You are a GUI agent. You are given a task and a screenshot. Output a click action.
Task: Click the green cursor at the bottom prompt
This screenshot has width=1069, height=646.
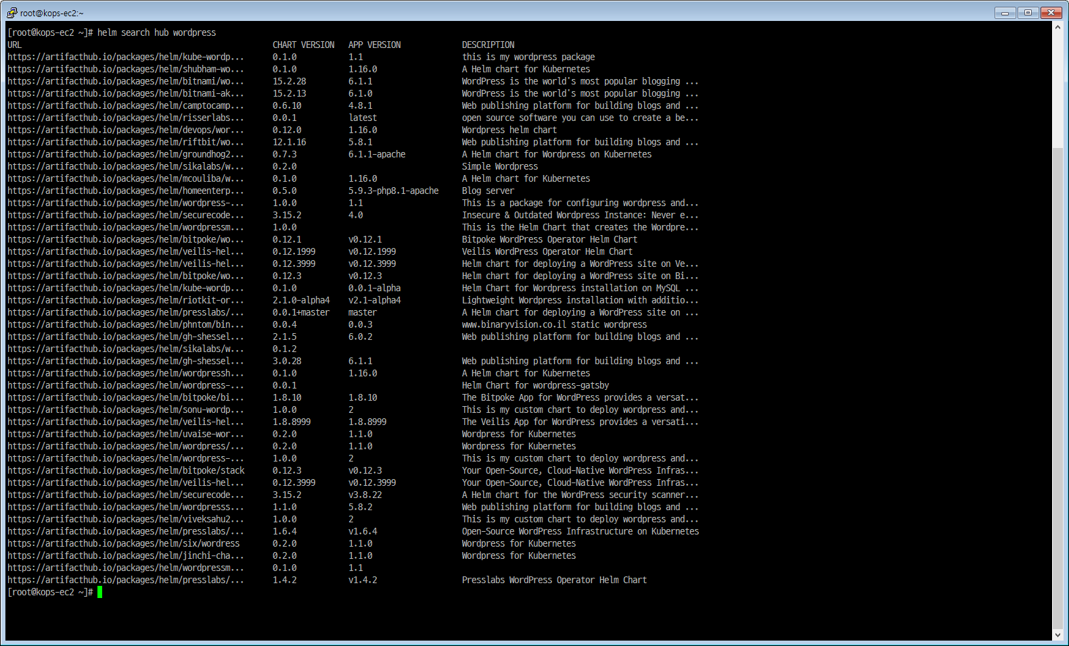[99, 592]
